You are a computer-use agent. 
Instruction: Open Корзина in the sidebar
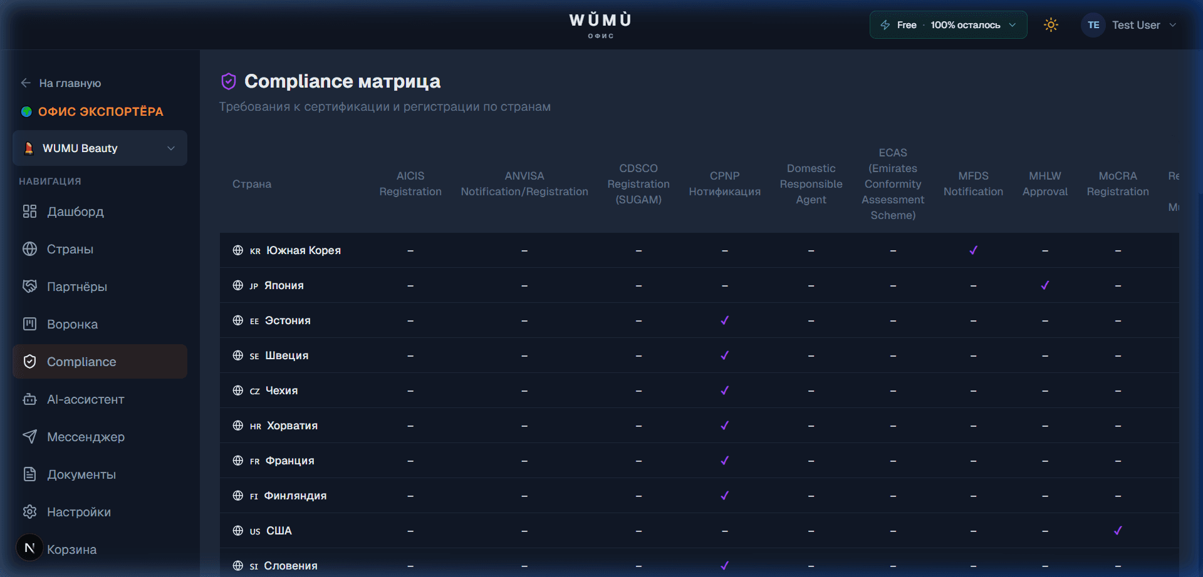coord(71,549)
